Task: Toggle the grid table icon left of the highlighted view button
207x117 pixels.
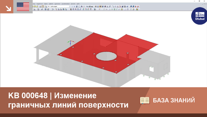Action: [40, 7]
